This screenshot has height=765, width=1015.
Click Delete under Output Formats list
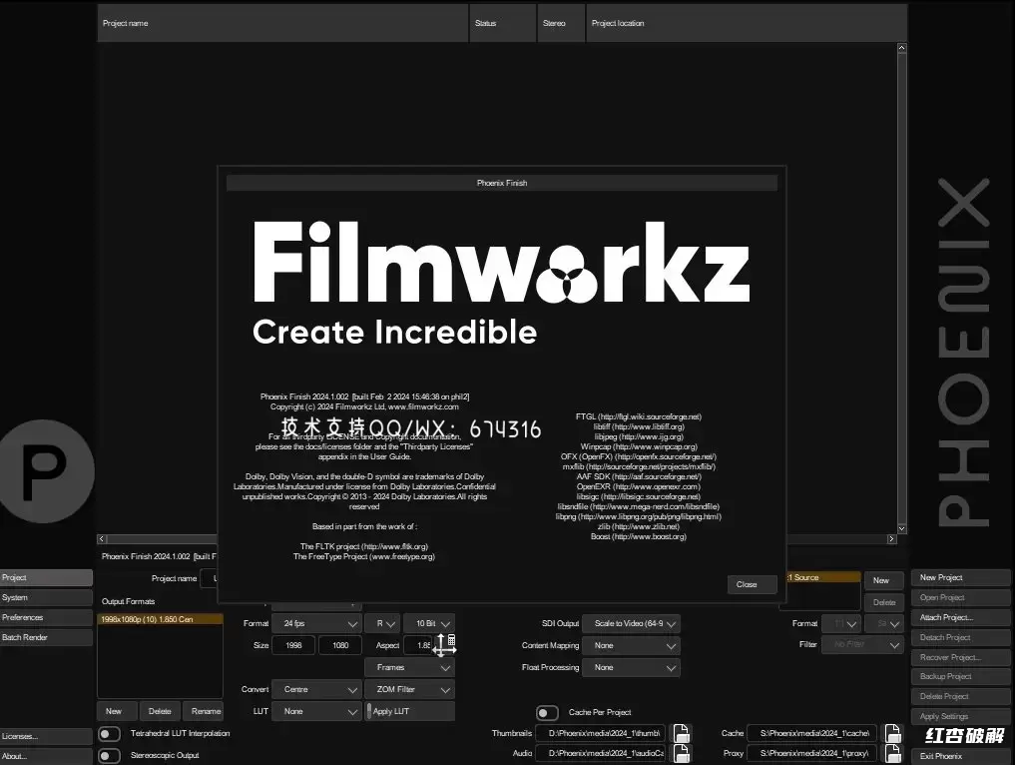[160, 711]
